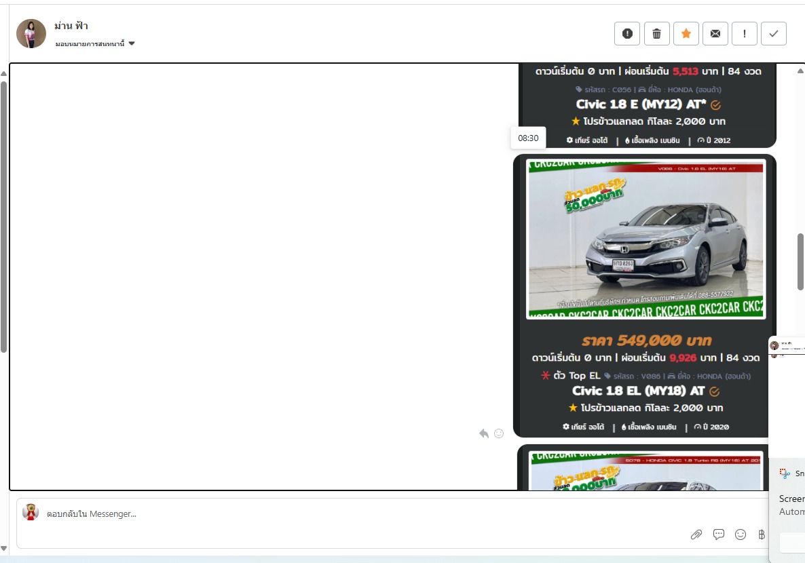
Task: Open the emoji picker in reply box
Action: click(741, 535)
